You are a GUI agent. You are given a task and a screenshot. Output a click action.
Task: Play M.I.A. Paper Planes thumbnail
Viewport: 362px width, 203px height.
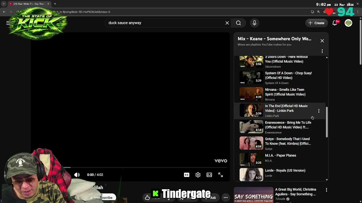pos(251,160)
